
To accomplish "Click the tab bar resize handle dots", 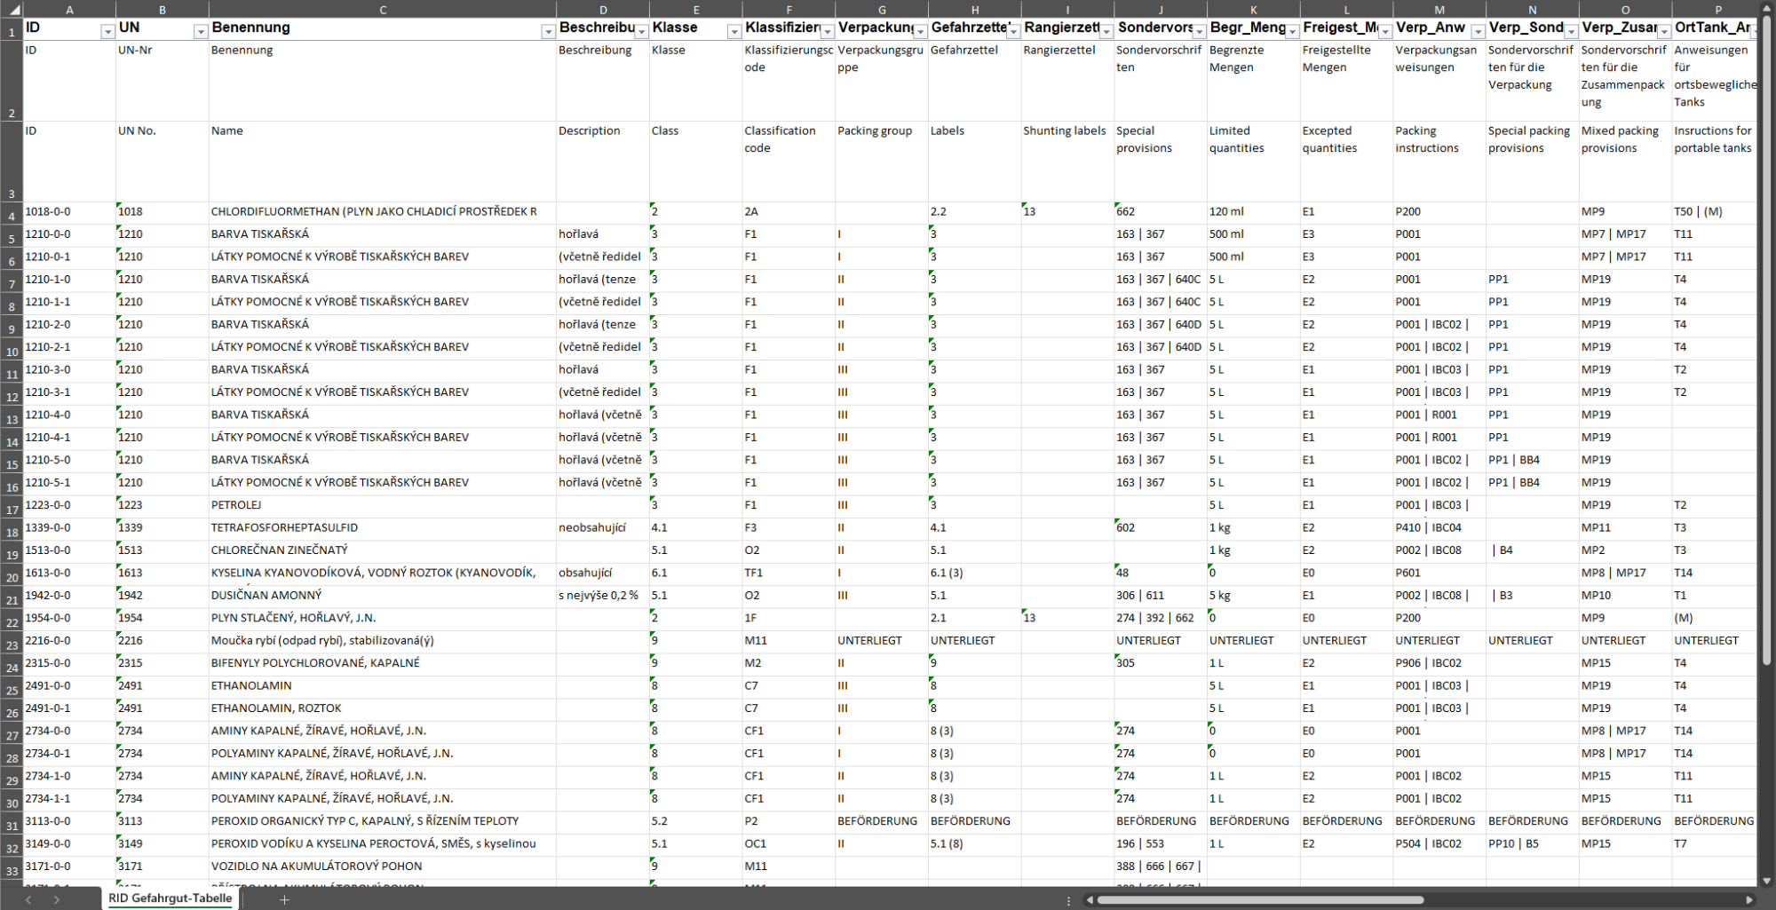I will 1068,899.
